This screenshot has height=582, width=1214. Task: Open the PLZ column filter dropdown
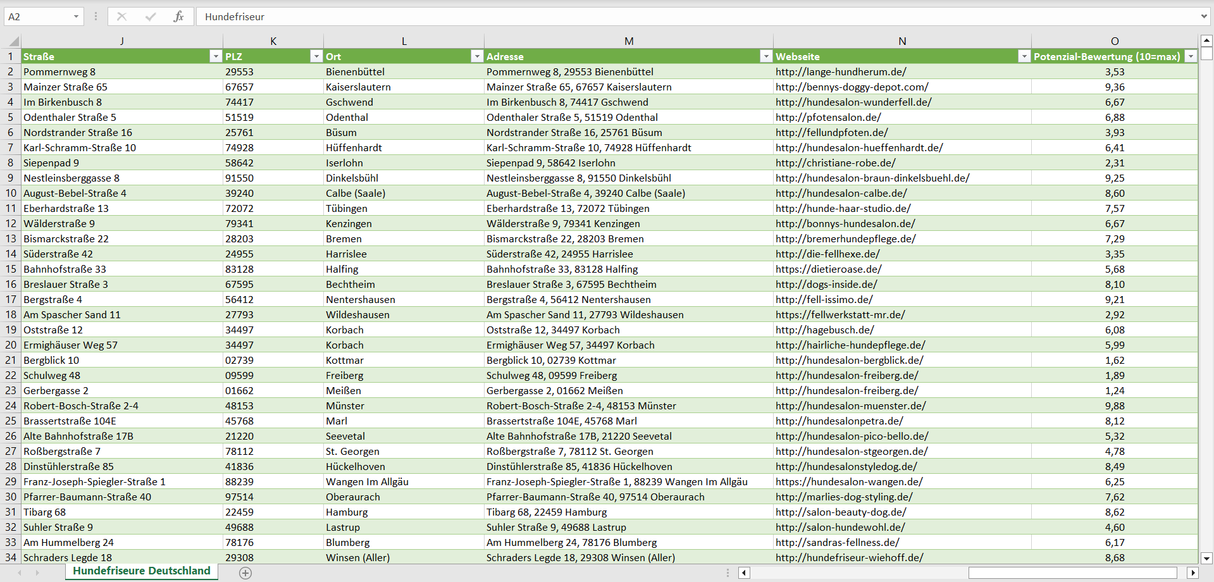[316, 56]
